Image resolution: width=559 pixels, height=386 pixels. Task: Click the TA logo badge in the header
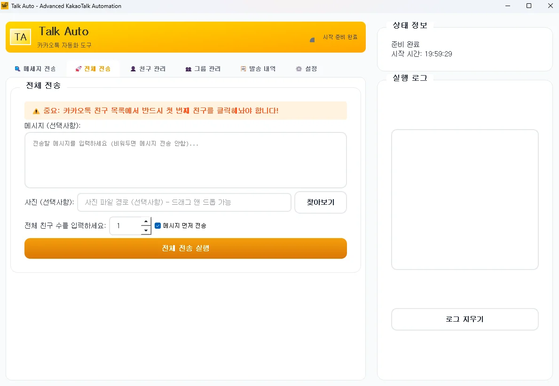click(x=20, y=37)
